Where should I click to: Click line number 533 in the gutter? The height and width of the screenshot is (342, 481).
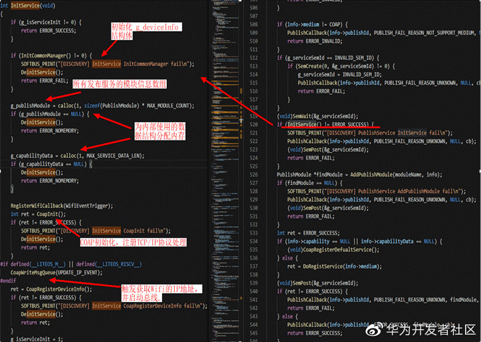(254, 233)
